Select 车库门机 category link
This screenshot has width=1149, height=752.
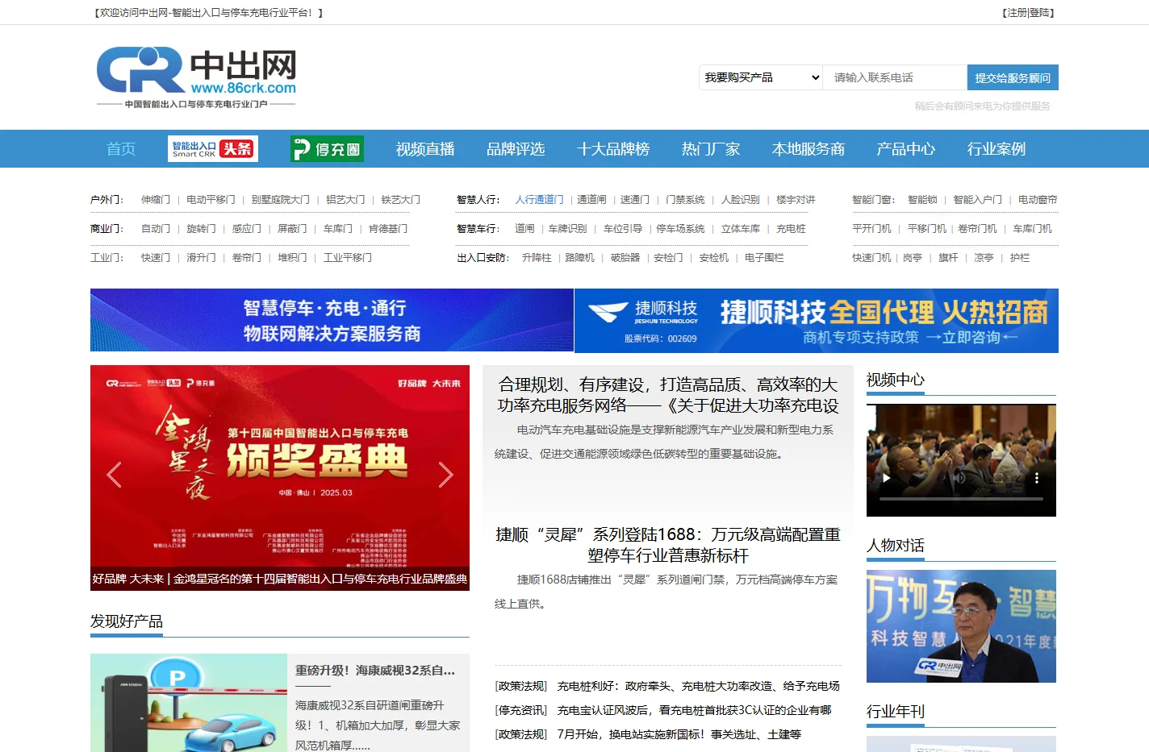click(1033, 229)
